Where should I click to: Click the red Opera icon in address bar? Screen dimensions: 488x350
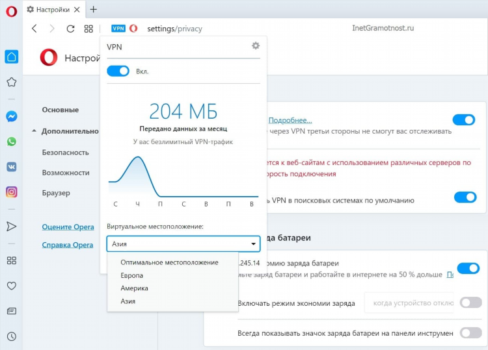point(133,29)
